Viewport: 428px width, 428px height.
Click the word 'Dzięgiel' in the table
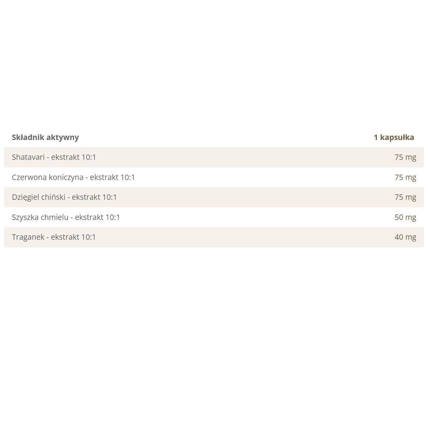click(x=25, y=198)
